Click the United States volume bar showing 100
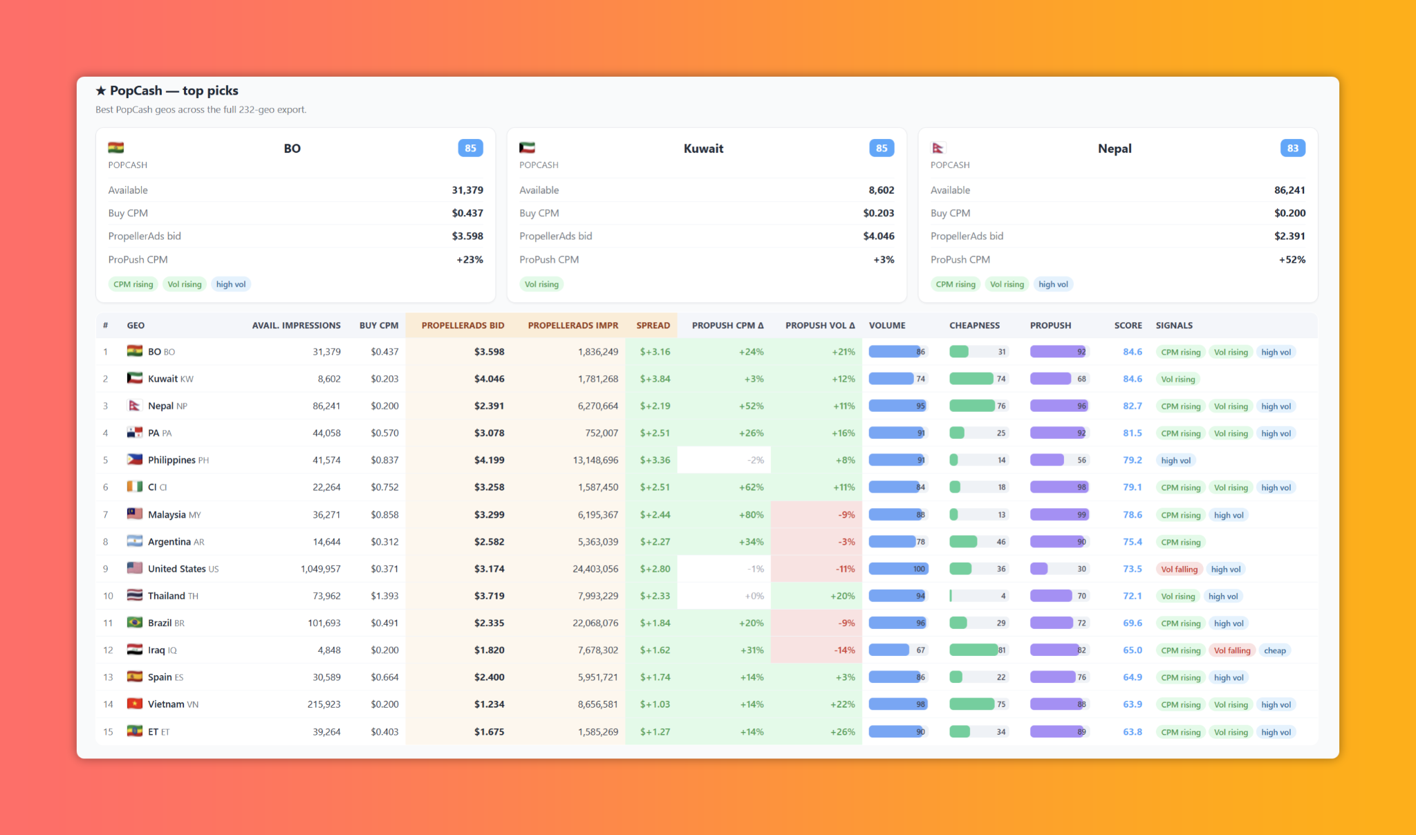The image size is (1416, 835). pos(898,569)
